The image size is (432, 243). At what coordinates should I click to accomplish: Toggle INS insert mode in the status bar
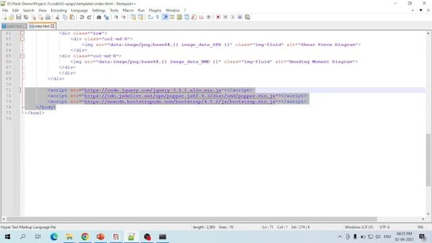tap(420, 227)
